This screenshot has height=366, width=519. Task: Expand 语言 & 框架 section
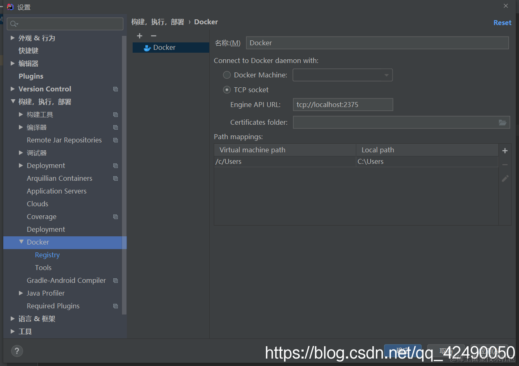[13, 319]
